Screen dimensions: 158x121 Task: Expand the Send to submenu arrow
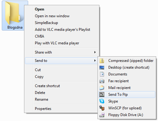coord(95,61)
